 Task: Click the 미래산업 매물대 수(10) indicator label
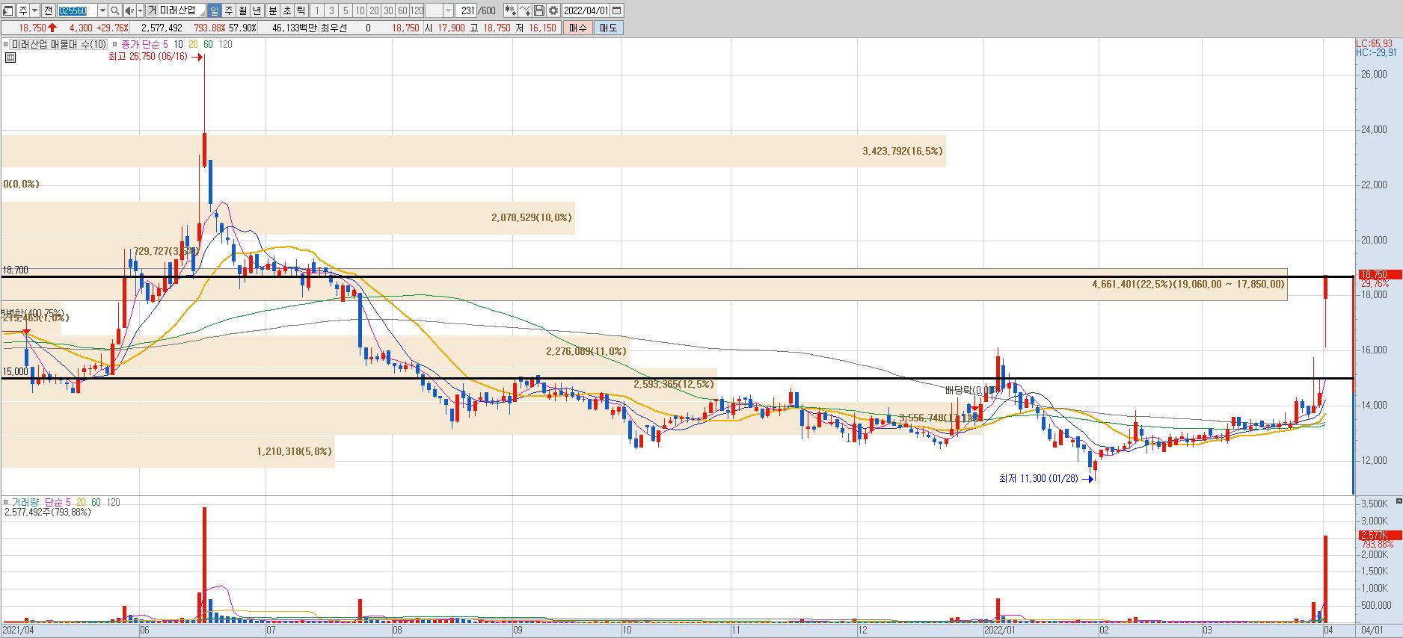tap(59, 44)
